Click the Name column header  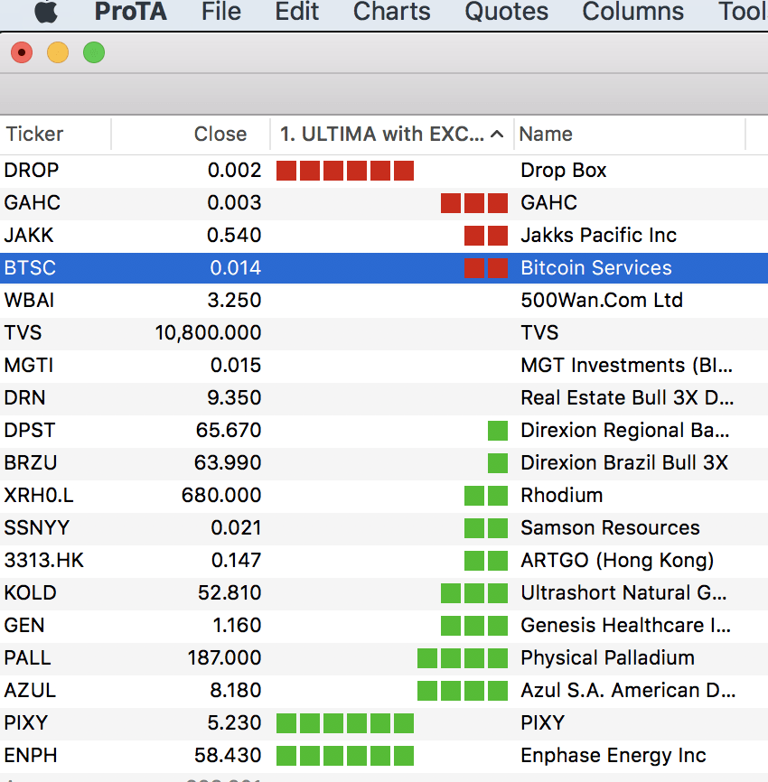(546, 135)
